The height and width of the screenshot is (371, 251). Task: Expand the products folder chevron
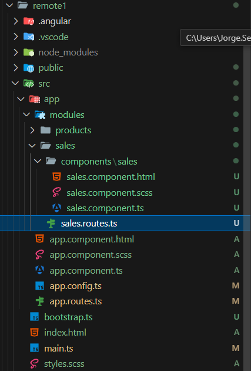(32, 130)
